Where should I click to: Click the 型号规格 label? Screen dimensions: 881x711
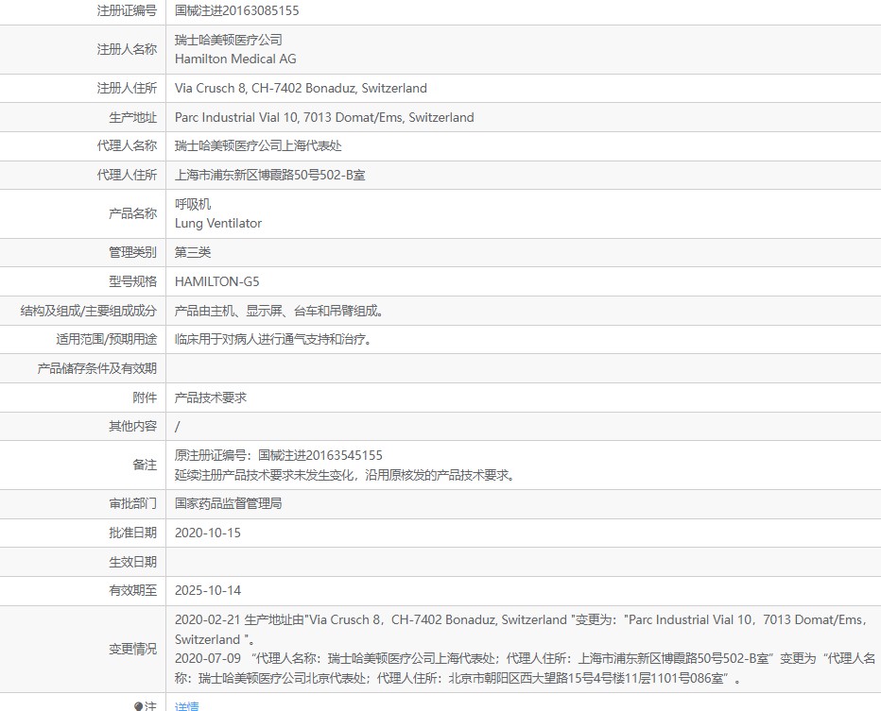(x=133, y=281)
